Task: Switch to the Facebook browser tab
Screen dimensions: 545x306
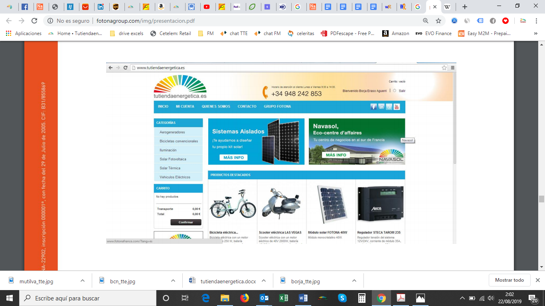Action: coord(24,7)
